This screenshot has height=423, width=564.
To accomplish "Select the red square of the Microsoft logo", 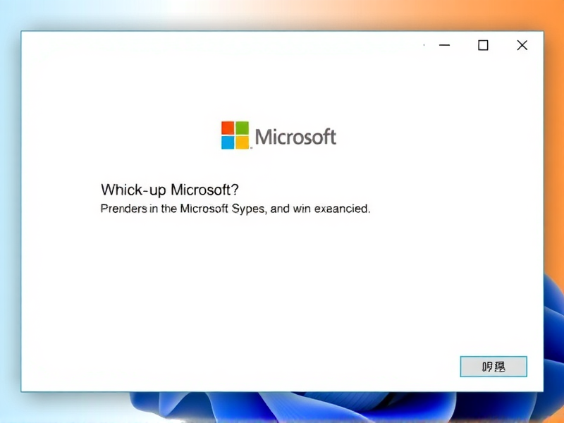I will [x=229, y=128].
